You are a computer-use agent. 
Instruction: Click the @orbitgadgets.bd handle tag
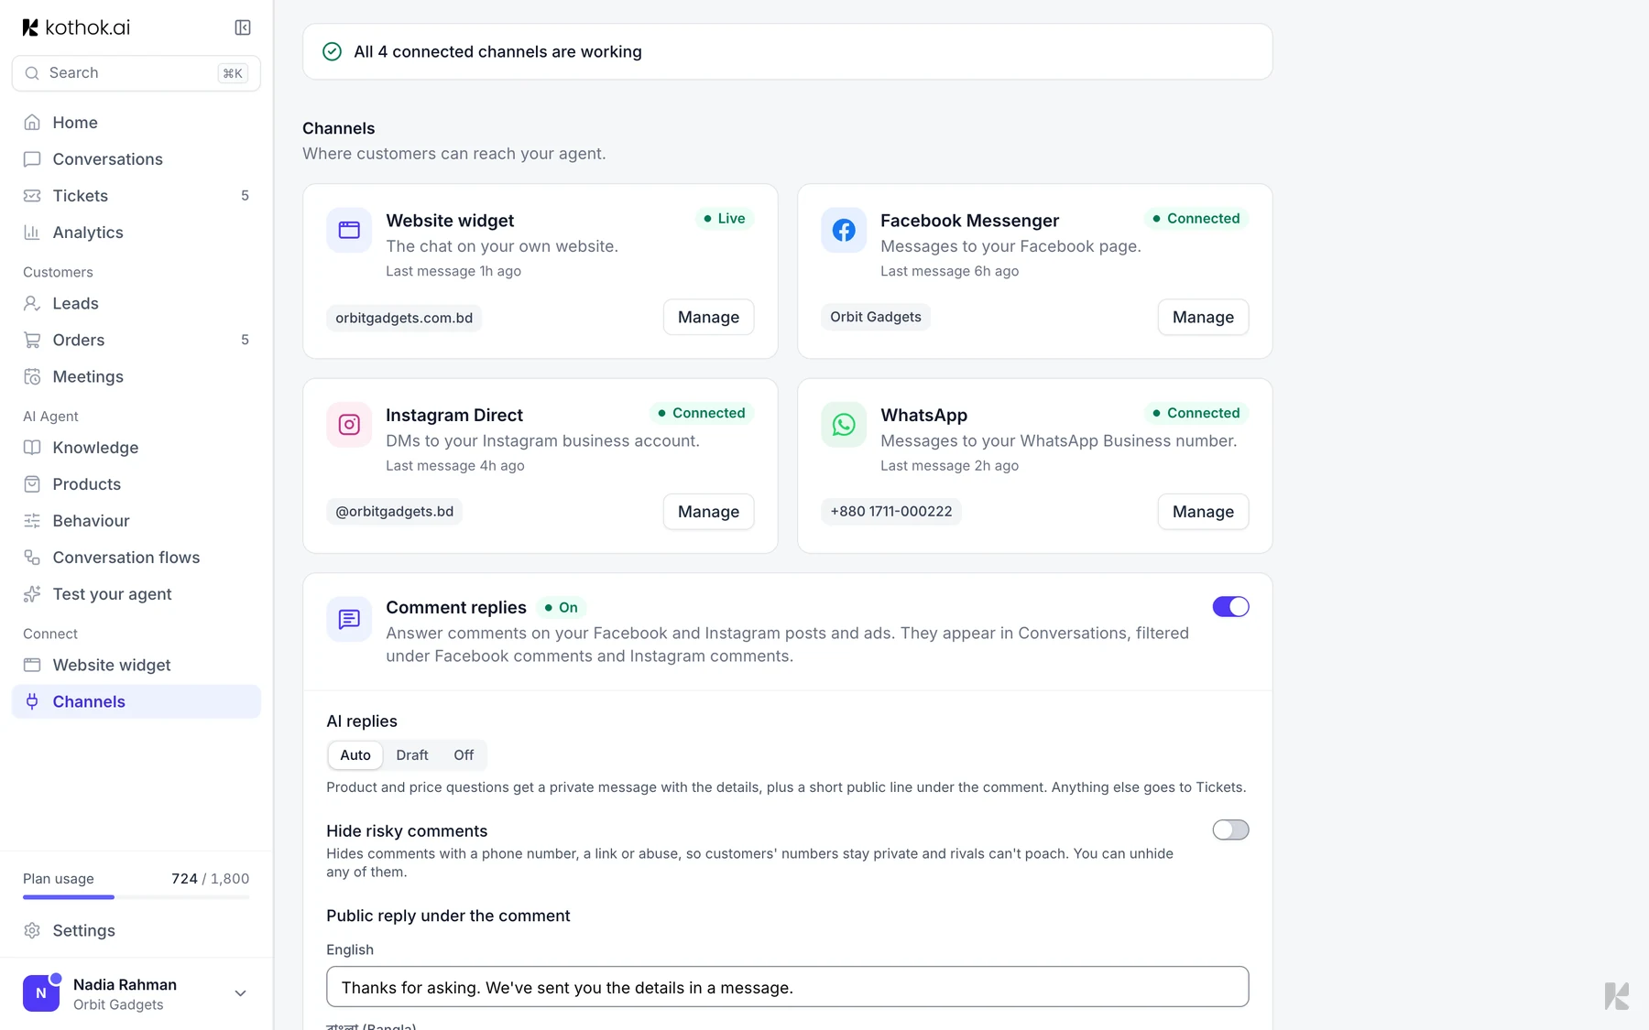(395, 512)
